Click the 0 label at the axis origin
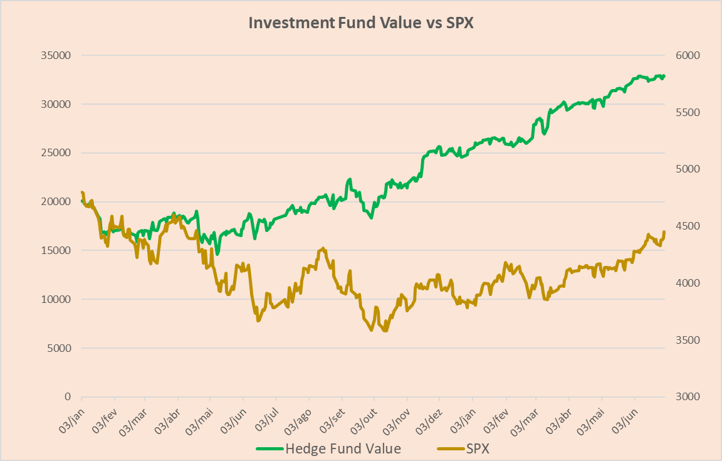 click(x=66, y=397)
